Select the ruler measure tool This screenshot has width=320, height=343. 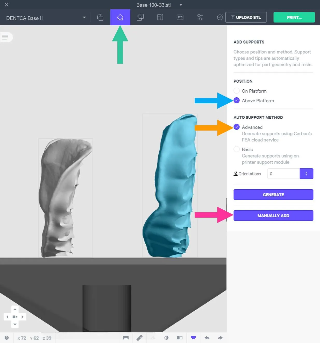coord(139,338)
